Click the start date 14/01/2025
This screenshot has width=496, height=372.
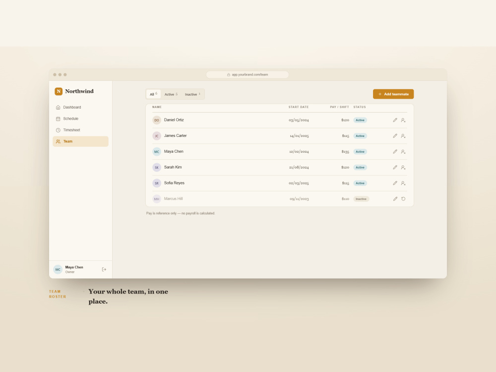pyautogui.click(x=299, y=136)
